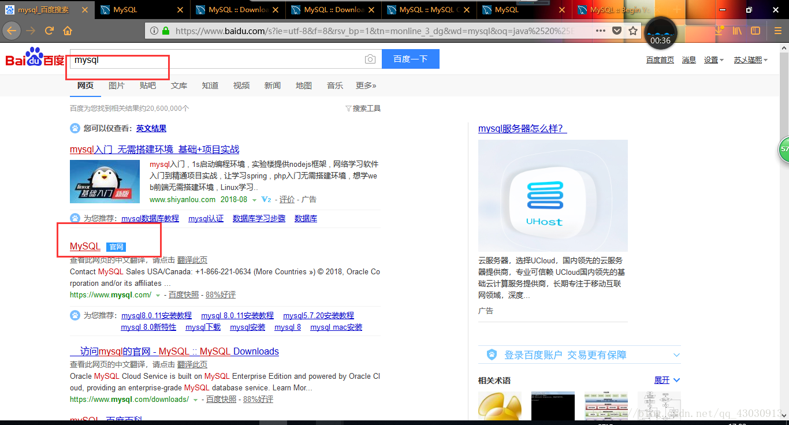
Task: Click the green padlock in the address bar
Action: pyautogui.click(x=166, y=31)
